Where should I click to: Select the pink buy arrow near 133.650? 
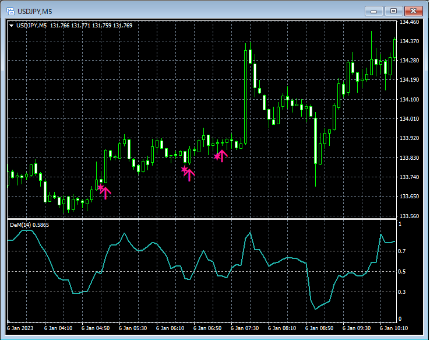click(105, 192)
